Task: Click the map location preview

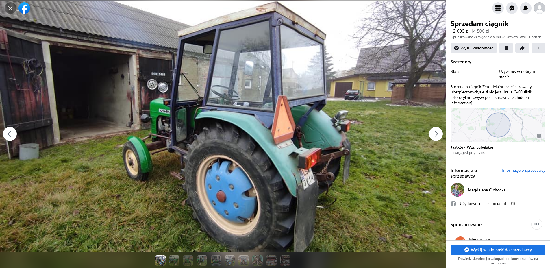Action: coord(498,125)
